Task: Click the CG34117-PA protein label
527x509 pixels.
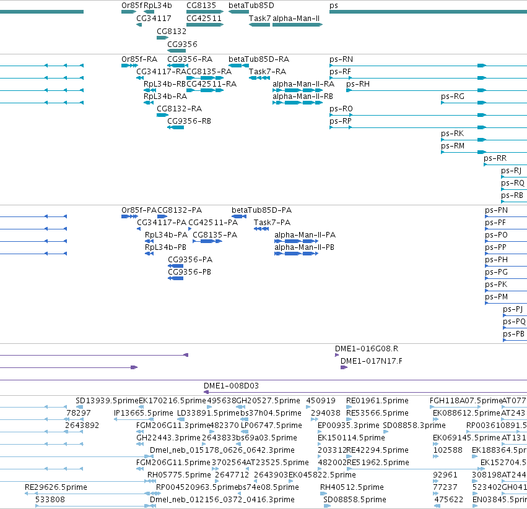Action: coord(162,223)
